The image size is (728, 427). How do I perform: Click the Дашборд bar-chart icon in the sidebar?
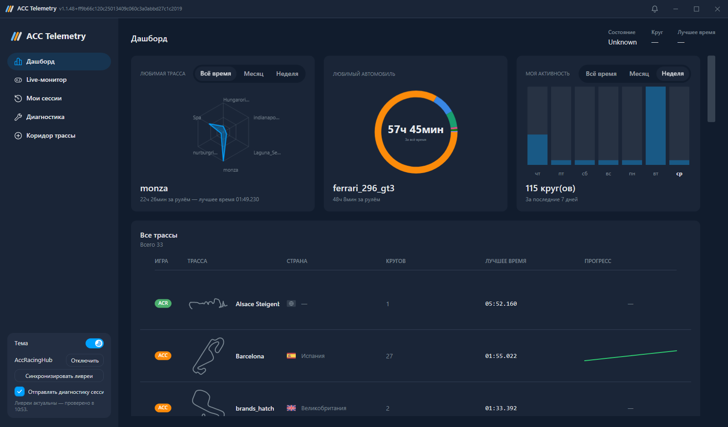(18, 61)
